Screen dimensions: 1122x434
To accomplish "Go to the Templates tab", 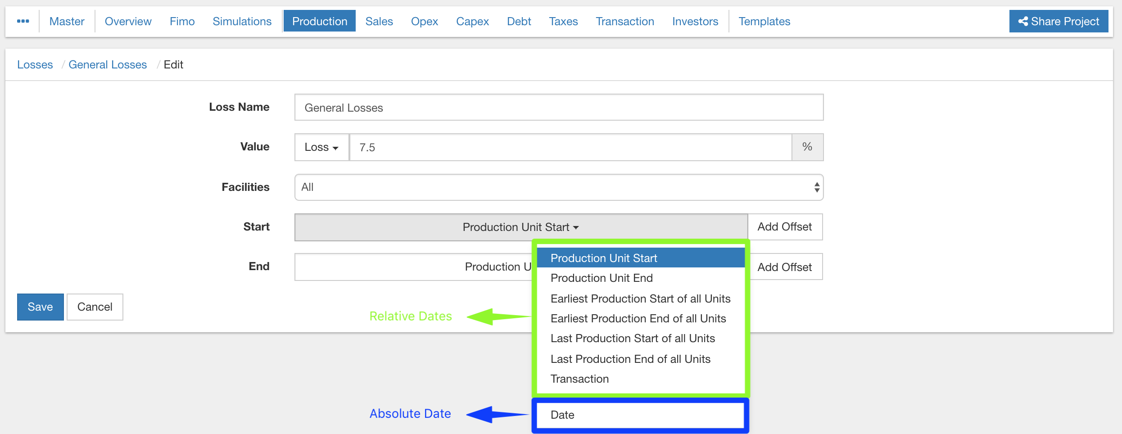I will tap(764, 21).
